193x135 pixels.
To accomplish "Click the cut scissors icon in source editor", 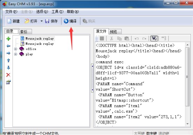I will coord(112,38).
